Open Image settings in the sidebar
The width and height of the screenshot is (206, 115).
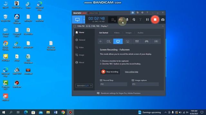(x=84, y=55)
